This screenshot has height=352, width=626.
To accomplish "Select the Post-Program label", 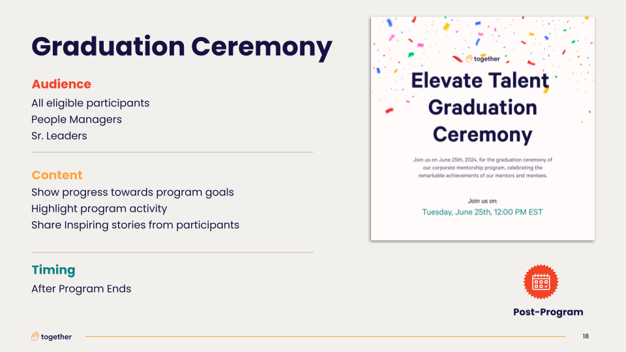I will click(548, 312).
